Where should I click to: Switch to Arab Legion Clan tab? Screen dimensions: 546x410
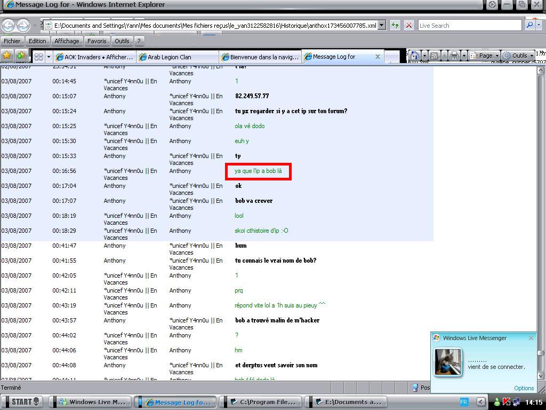177,57
